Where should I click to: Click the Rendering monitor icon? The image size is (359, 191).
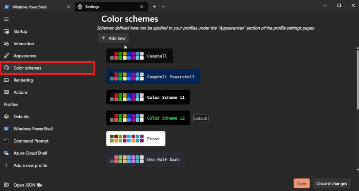click(6, 80)
